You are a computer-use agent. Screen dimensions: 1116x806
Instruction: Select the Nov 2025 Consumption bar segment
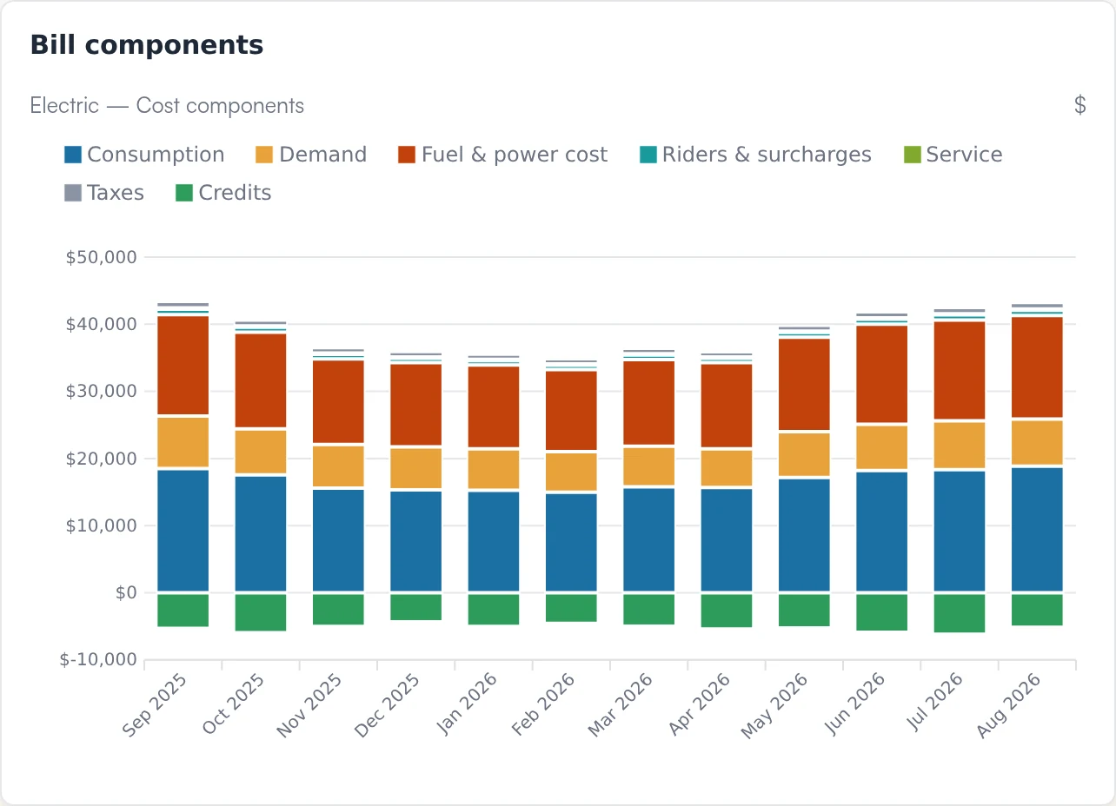338,541
